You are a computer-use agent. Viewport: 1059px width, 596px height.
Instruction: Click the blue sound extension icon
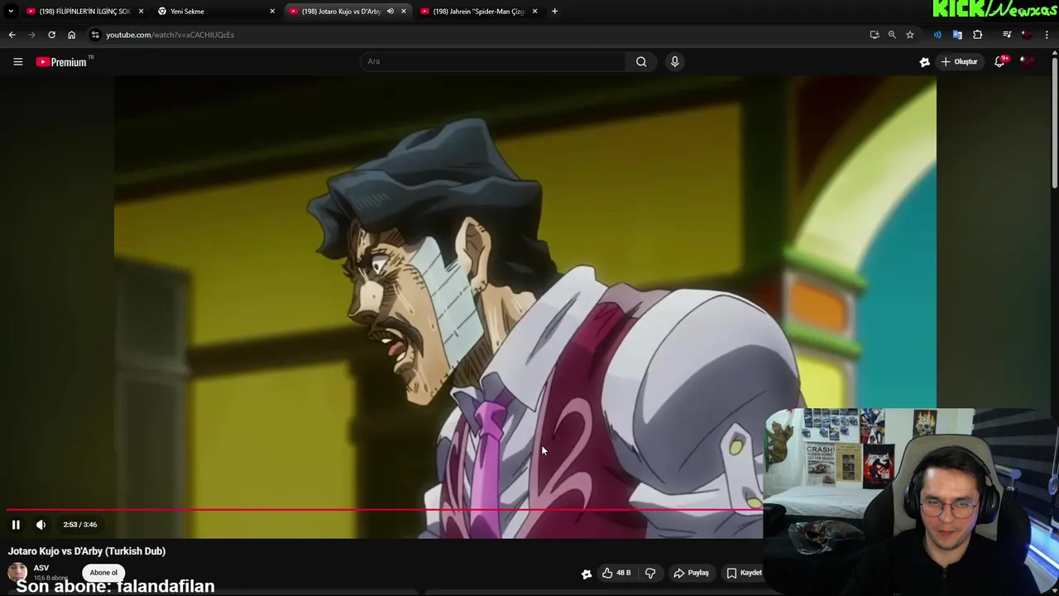point(937,35)
